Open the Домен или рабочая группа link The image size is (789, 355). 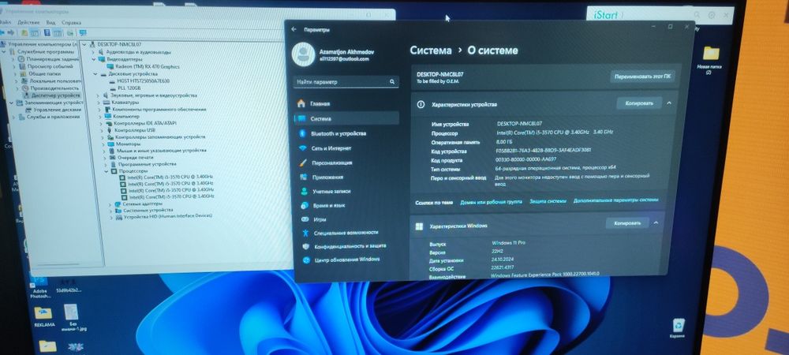click(x=491, y=202)
